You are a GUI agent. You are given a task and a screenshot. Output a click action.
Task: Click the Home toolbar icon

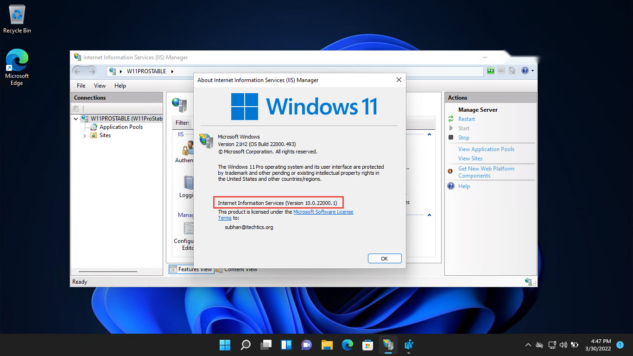click(512, 71)
